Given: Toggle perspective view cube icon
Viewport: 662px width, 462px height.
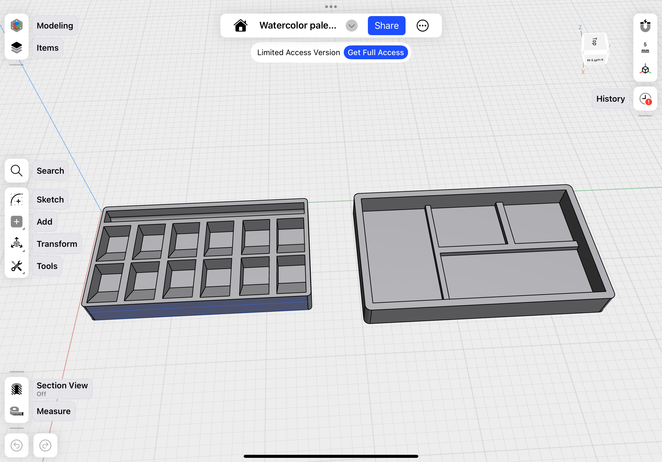Looking at the screenshot, I should [x=645, y=70].
